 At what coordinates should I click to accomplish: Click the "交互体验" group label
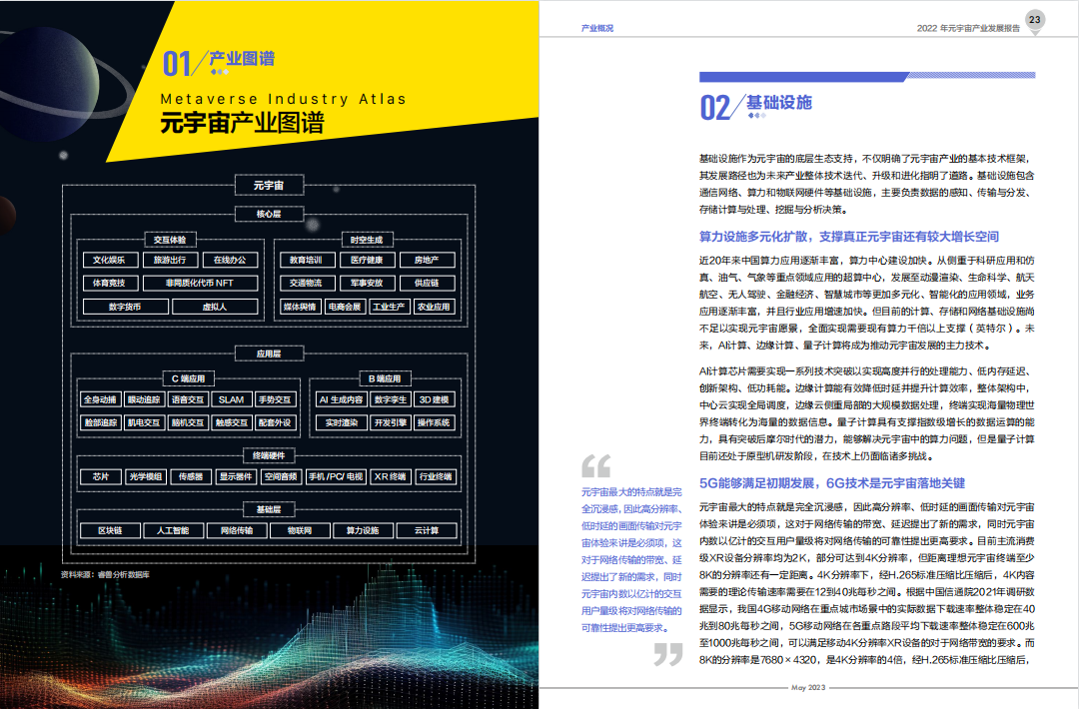[x=170, y=240]
